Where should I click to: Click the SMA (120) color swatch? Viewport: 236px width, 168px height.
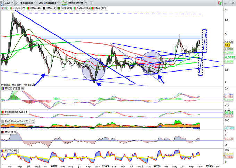(92, 8)
